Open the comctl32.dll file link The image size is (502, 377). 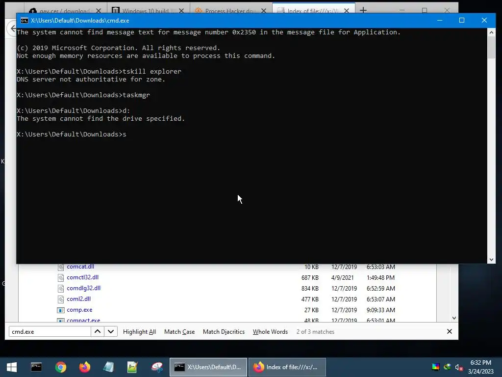(82, 277)
